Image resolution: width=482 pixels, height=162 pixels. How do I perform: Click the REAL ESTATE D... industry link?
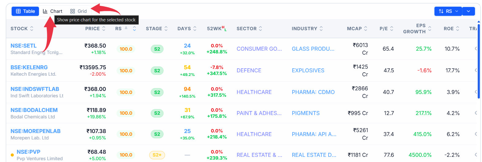pyautogui.click(x=314, y=155)
